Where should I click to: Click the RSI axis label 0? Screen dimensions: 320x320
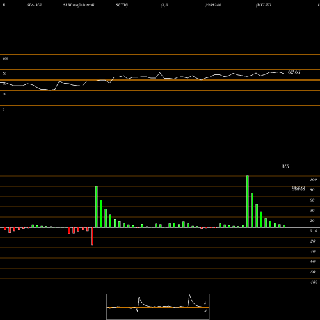[3, 109]
